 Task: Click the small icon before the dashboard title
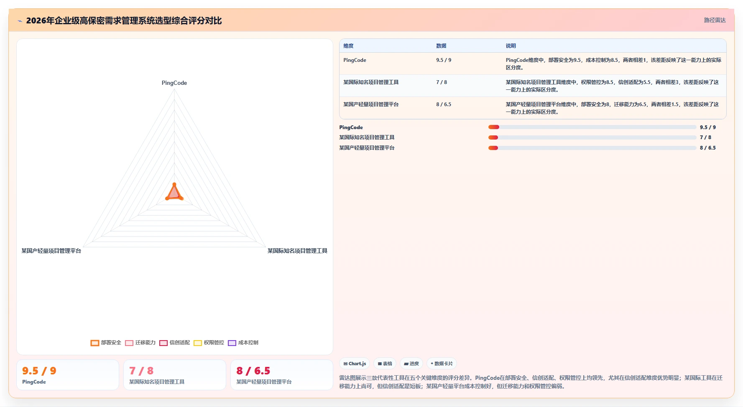[x=20, y=21]
